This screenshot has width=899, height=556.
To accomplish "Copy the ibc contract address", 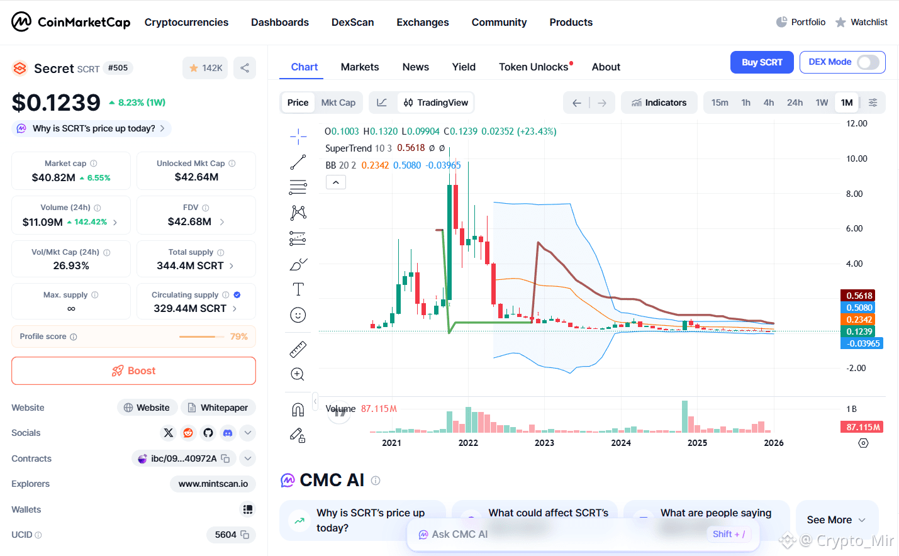I will [225, 459].
